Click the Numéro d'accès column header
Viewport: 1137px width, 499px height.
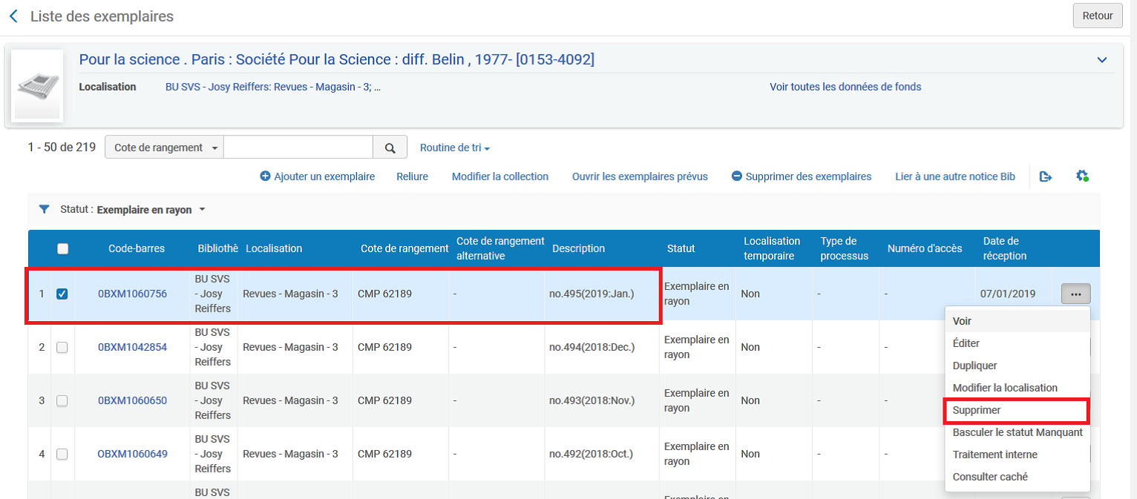(x=925, y=248)
